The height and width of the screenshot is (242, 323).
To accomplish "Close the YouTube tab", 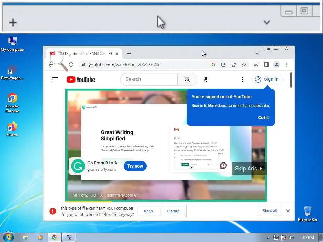I will point(117,54).
